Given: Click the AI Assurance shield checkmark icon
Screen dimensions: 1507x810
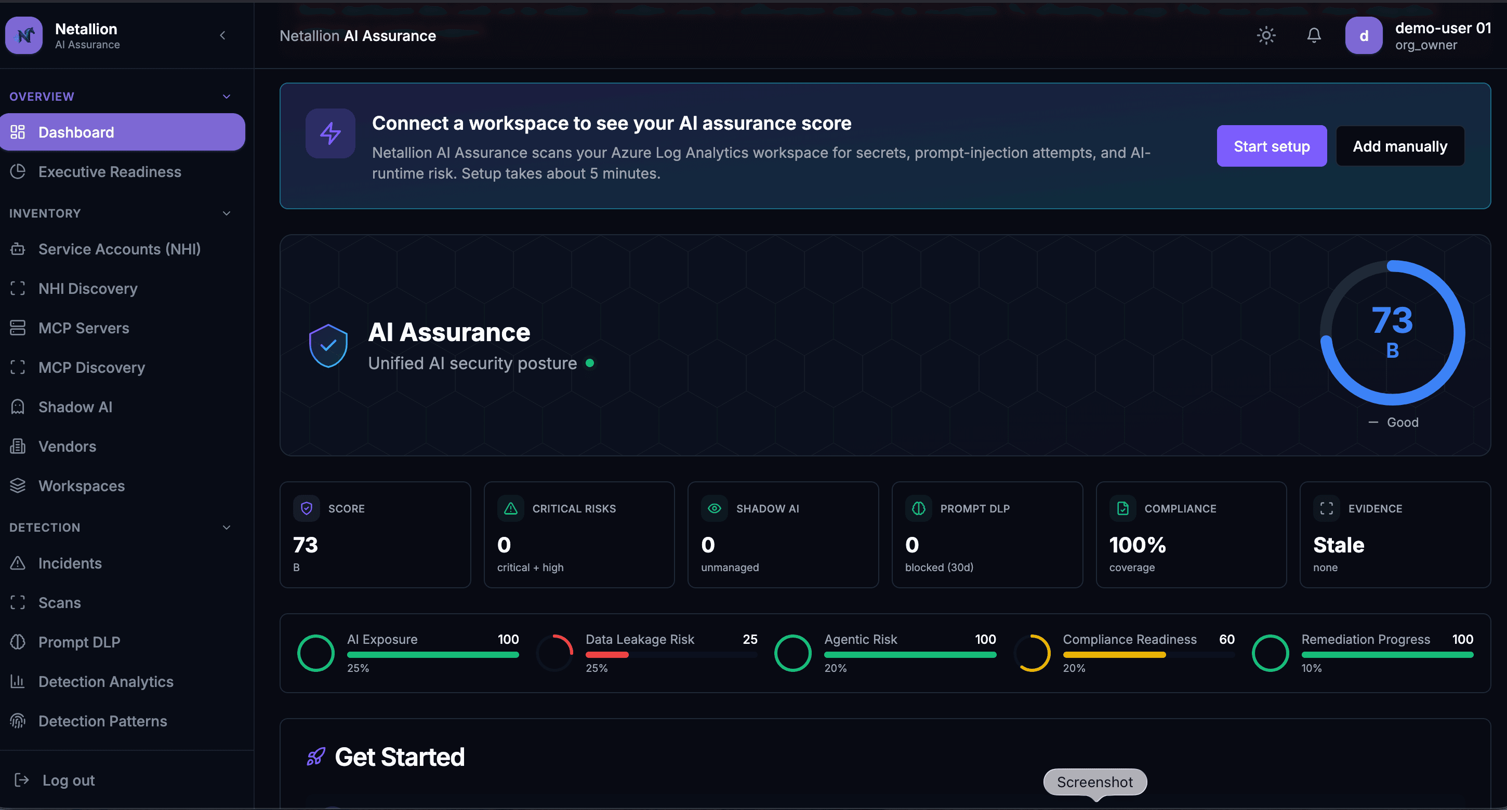Looking at the screenshot, I should point(328,345).
